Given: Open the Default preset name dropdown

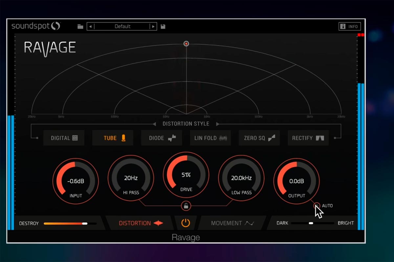Looking at the screenshot, I should tap(122, 27).
